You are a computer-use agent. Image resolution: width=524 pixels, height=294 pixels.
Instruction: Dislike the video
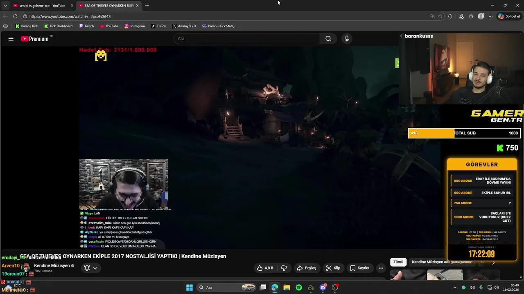[x=284, y=268]
